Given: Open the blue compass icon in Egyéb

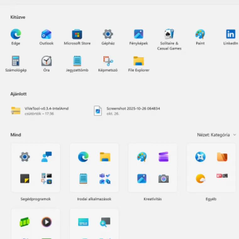Looking at the screenshot, I should tap(200, 157).
